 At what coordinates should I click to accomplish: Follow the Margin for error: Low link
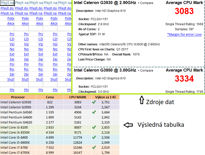pos(184,34)
